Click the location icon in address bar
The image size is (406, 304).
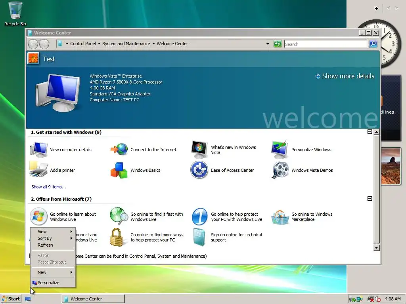click(x=60, y=44)
